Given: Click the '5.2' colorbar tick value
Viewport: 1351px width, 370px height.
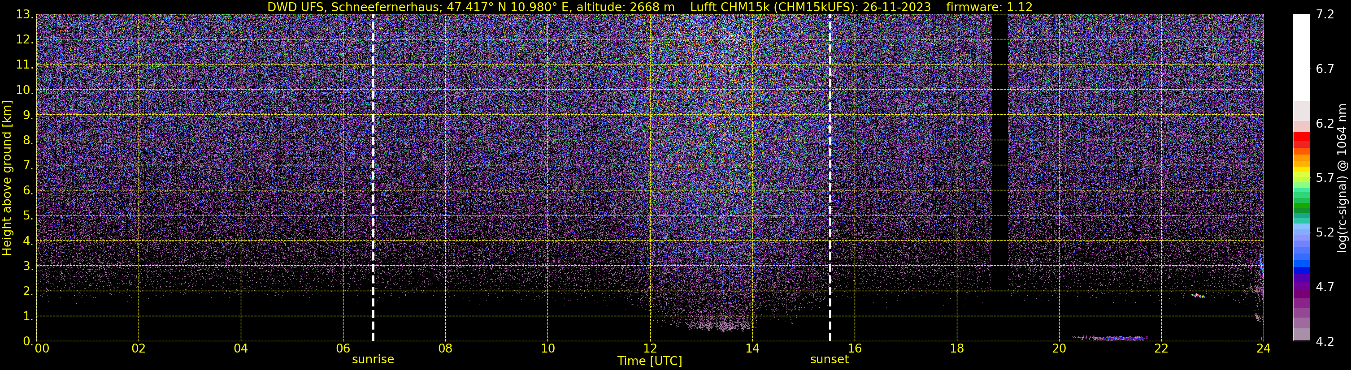Looking at the screenshot, I should coord(1325,232).
